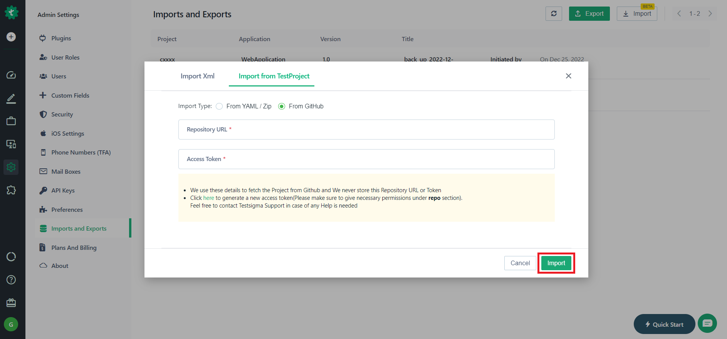Open Phone Numbers (TFA) settings
The width and height of the screenshot is (727, 339).
click(81, 152)
